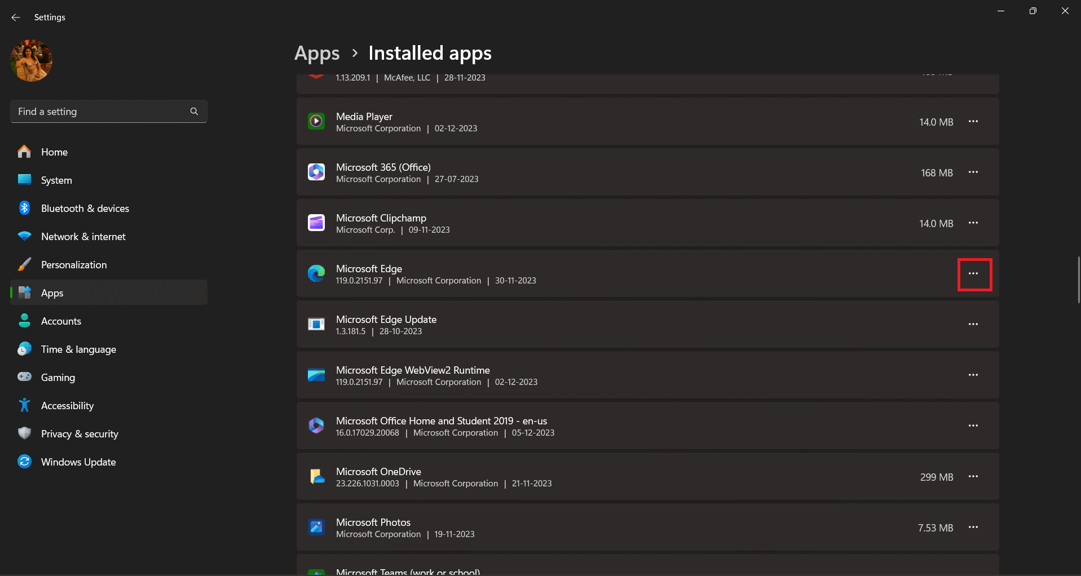Click the Find a setting search box

point(109,112)
